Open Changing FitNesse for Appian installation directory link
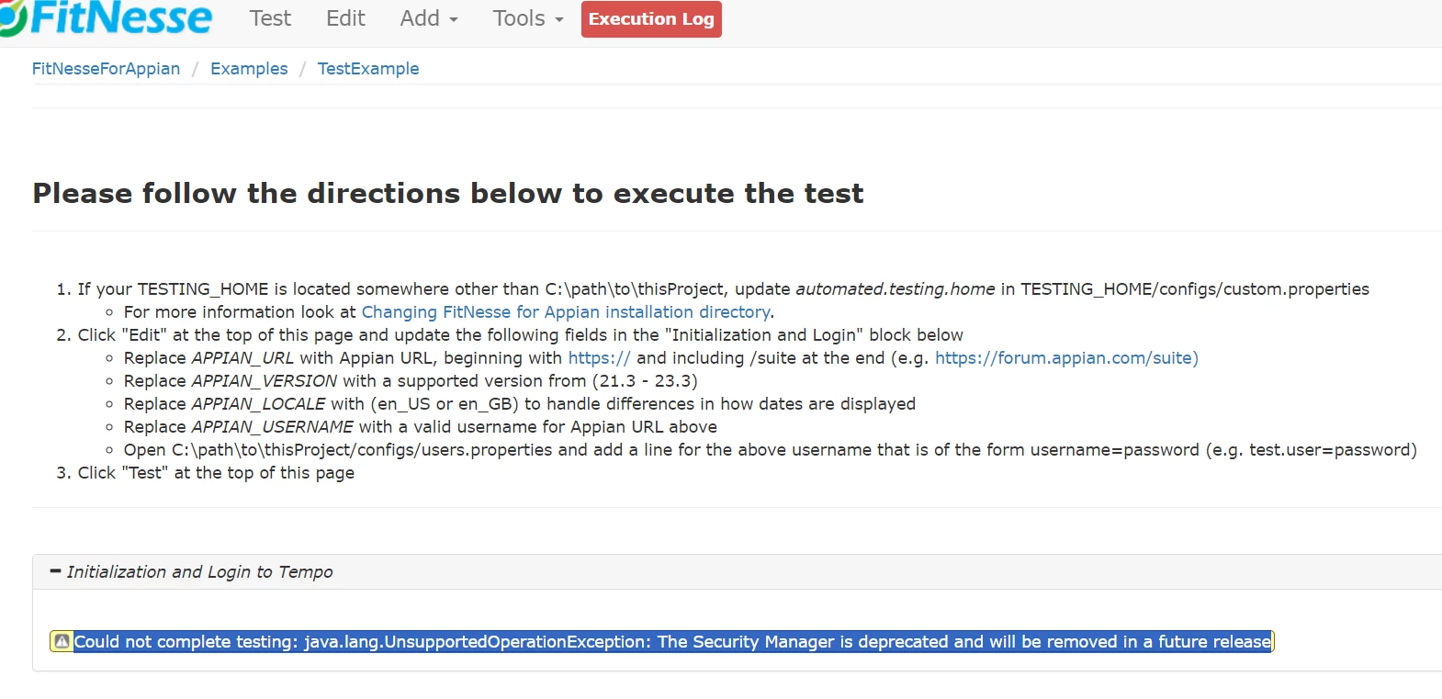This screenshot has width=1442, height=699. click(566, 312)
